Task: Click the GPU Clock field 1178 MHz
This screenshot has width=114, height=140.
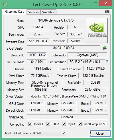Action: [x=36, y=103]
